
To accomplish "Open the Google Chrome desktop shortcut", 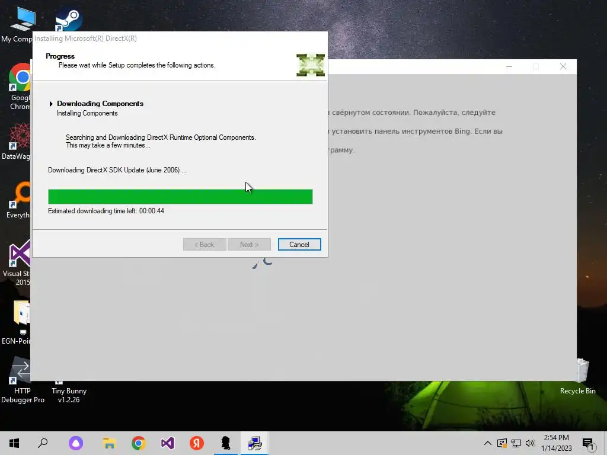I will click(x=20, y=86).
